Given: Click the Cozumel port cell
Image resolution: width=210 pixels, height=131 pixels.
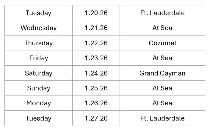Looking at the screenshot, I should point(162,43).
